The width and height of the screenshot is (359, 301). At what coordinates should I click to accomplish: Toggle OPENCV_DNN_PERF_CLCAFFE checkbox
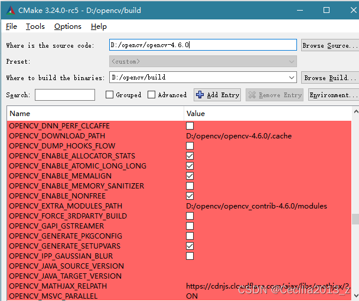[190, 126]
